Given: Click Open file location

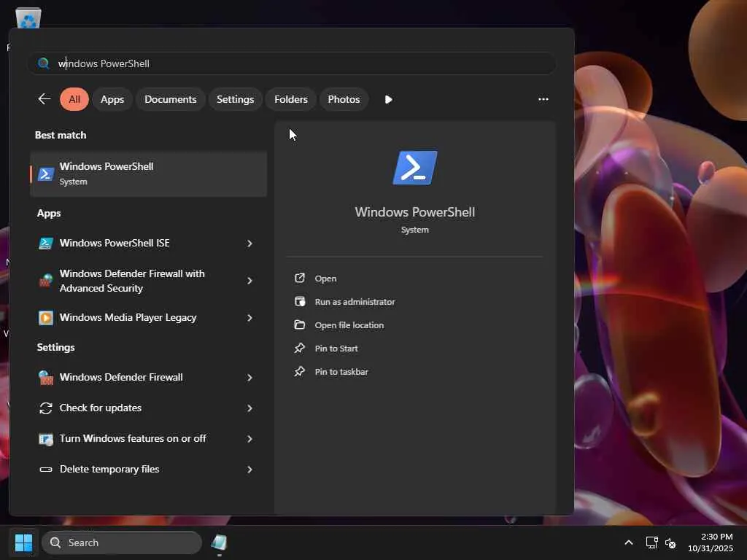Looking at the screenshot, I should click(349, 325).
